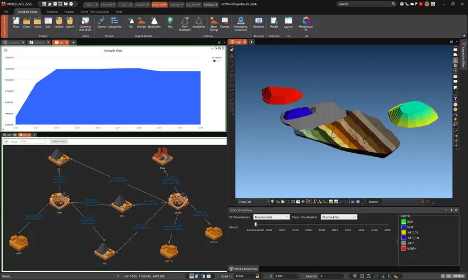
Task: Click the 2030 label on the Period timeline
Action: [x=321, y=230]
